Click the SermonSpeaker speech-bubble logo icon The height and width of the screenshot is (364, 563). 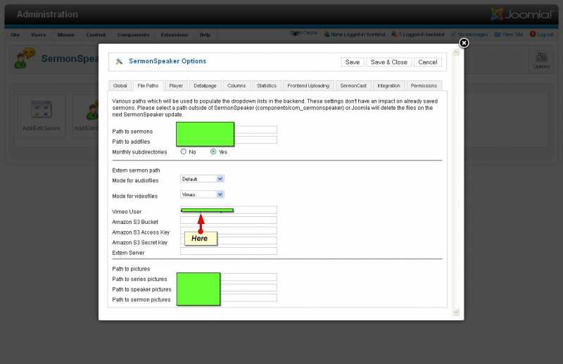pyautogui.click(x=25, y=58)
